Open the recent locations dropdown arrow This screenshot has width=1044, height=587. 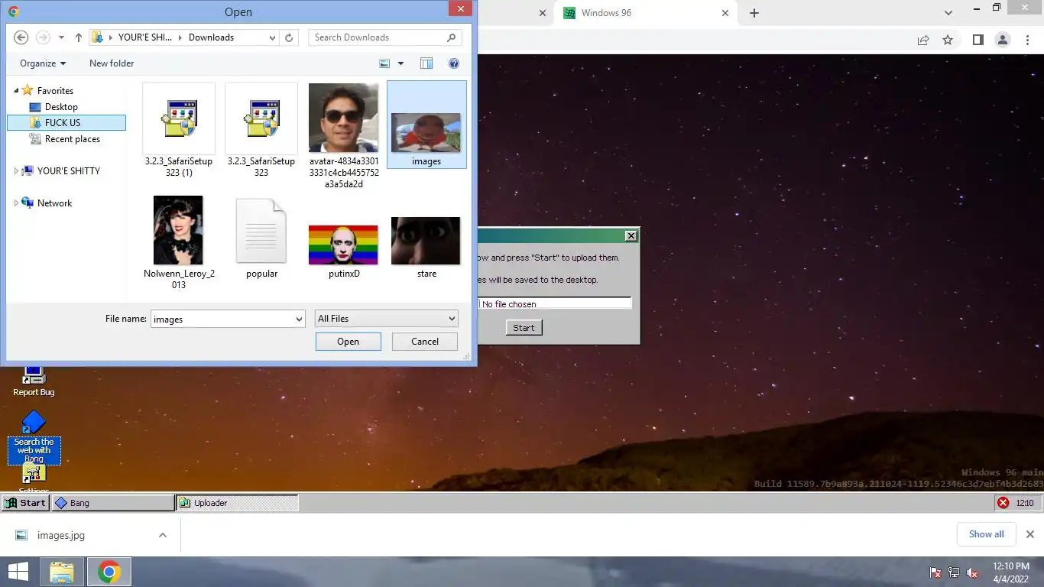pyautogui.click(x=61, y=37)
